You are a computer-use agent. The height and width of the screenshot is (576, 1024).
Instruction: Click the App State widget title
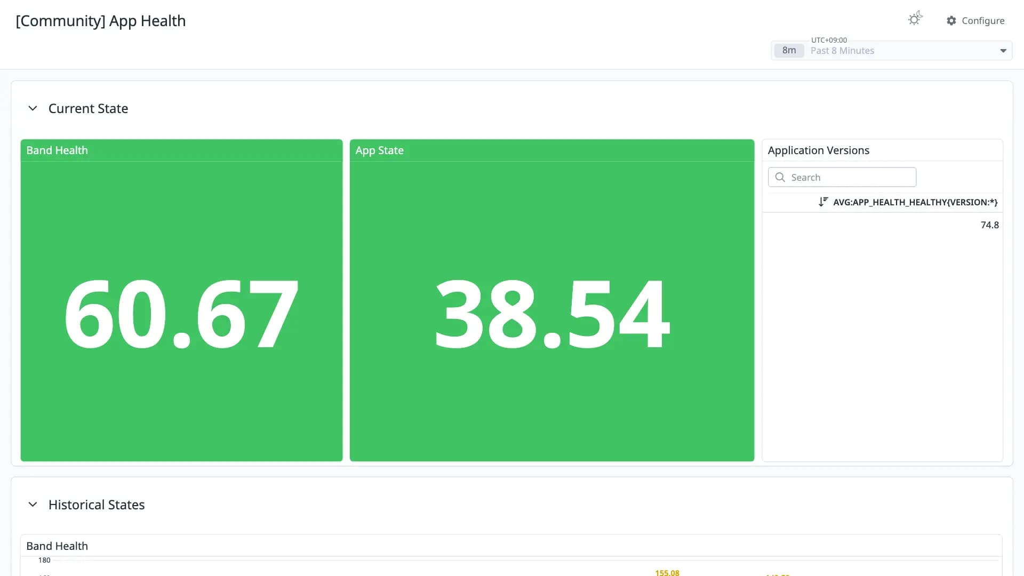[380, 150]
